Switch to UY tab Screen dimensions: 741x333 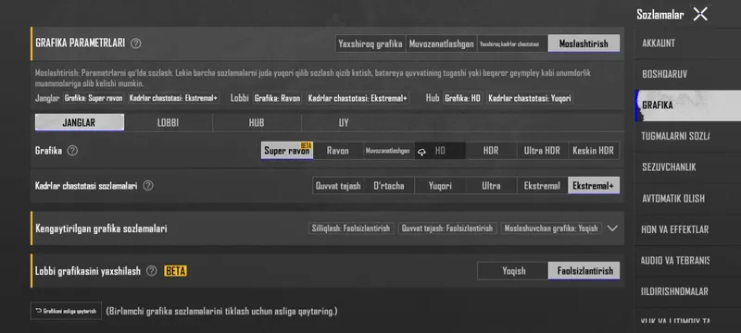[344, 123]
